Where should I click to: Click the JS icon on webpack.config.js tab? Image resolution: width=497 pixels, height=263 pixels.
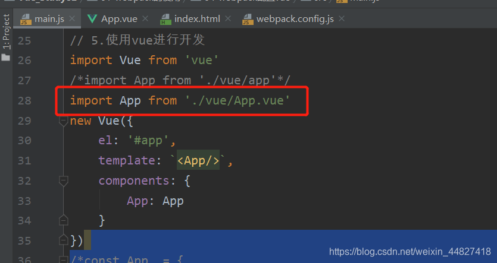click(x=248, y=19)
